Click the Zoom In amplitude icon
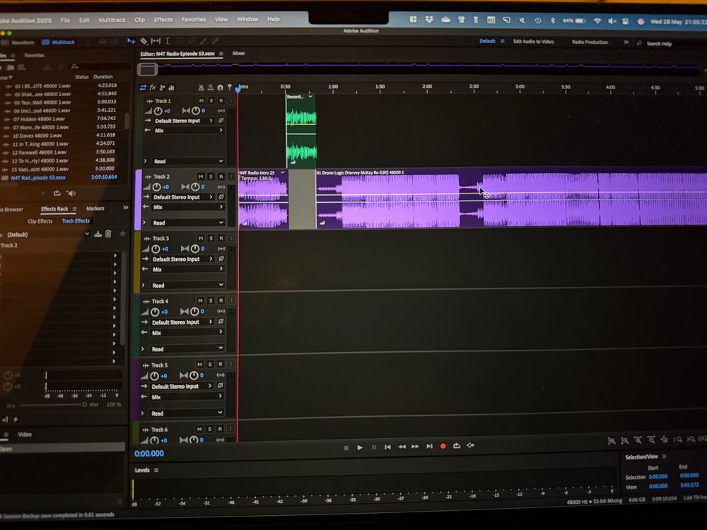This screenshot has width=707, height=530. tap(612, 441)
